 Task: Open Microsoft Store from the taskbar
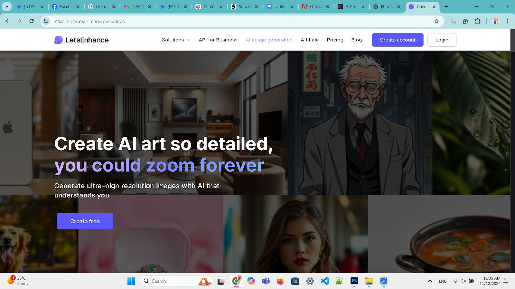pos(295,281)
